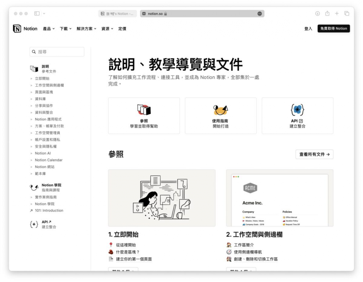Image resolution: width=363 pixels, height=282 pixels.
Task: Click the 查看所有文件 button
Action: click(x=314, y=154)
